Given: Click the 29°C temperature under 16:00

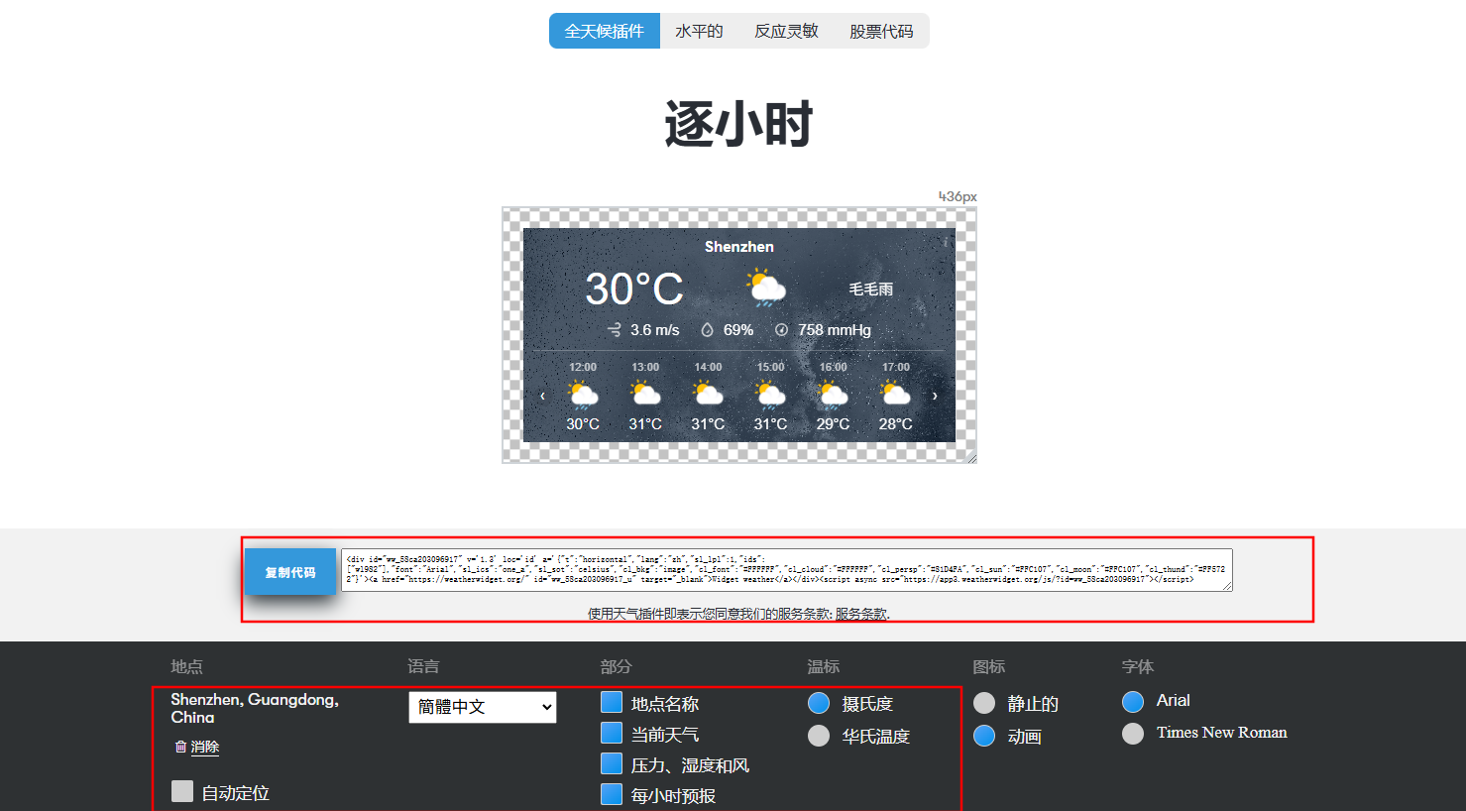Looking at the screenshot, I should pyautogui.click(x=833, y=424).
